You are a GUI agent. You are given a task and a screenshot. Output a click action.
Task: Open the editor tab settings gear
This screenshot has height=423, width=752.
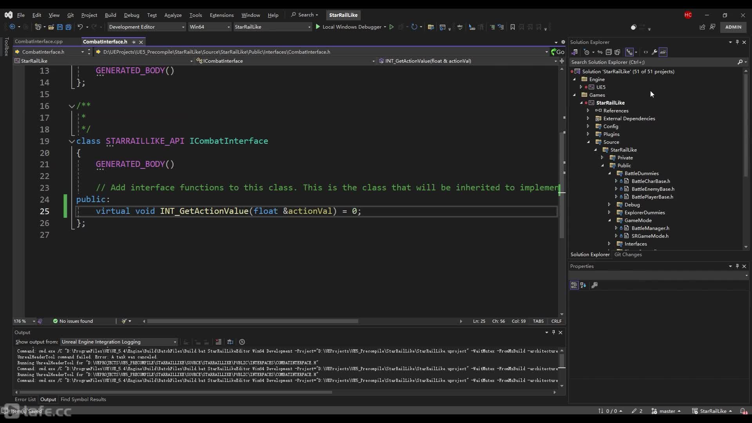click(563, 42)
